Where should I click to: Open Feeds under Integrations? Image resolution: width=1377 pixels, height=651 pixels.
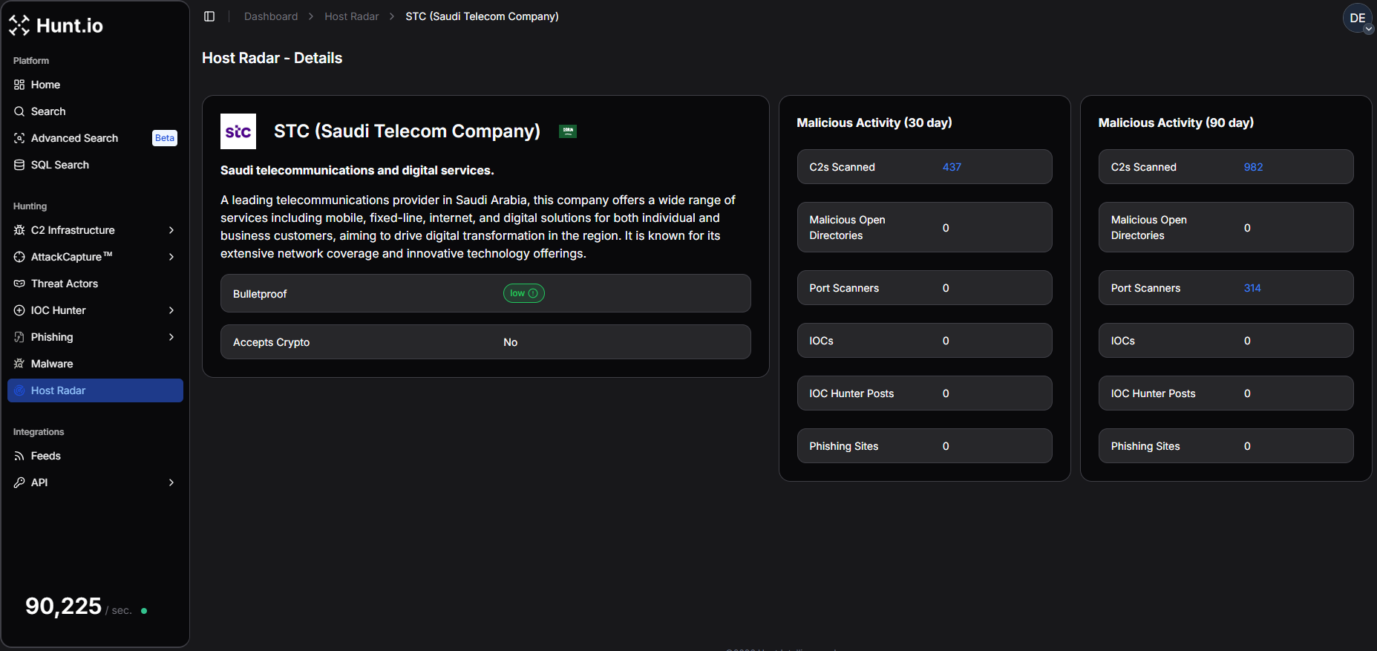point(95,456)
